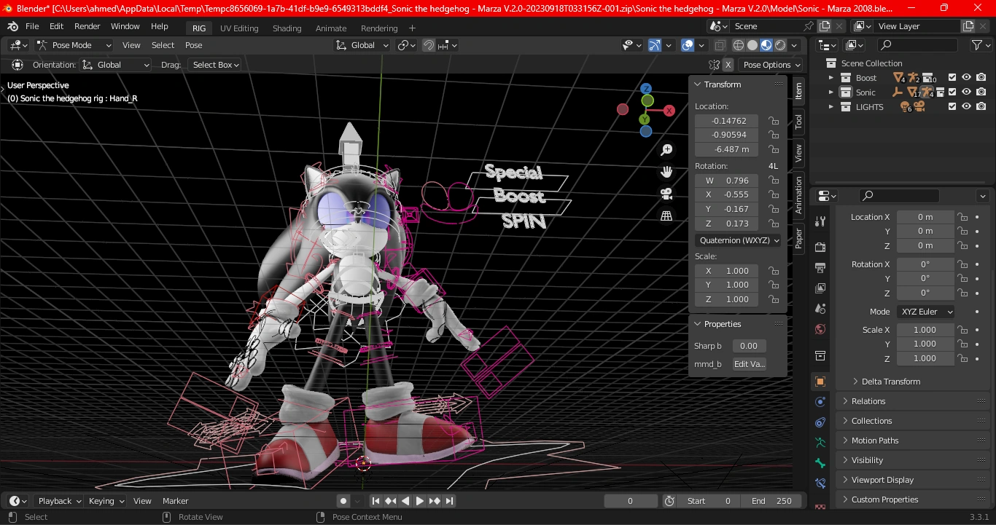Hide the LIGHTS collection in viewport

(x=967, y=106)
